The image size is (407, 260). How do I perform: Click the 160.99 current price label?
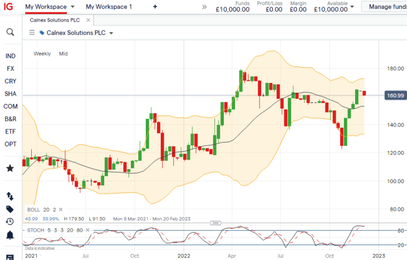coord(395,96)
